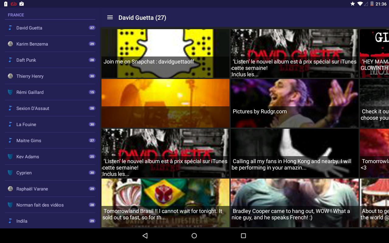Click mask icon beside Norman fait des vidéos

pos(10,205)
